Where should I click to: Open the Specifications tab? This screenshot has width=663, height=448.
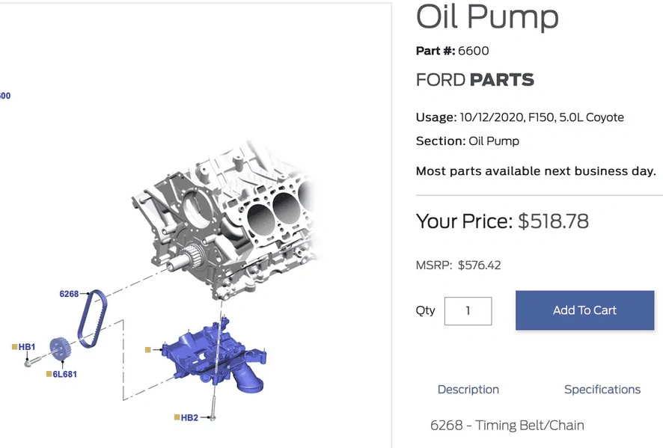coord(602,390)
